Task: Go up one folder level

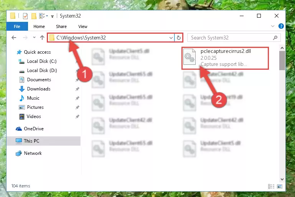Action: (42, 38)
